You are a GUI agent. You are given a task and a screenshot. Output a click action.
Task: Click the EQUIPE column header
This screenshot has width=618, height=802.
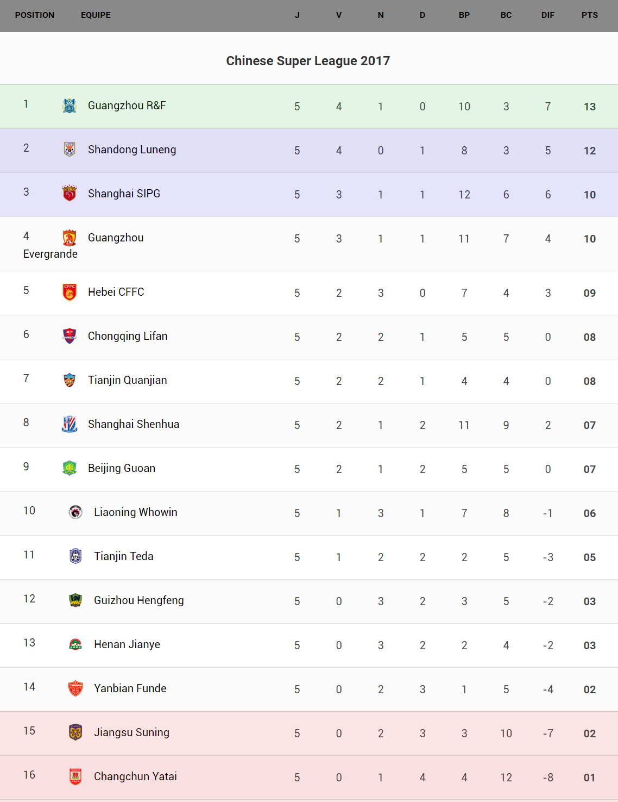pyautogui.click(x=96, y=15)
